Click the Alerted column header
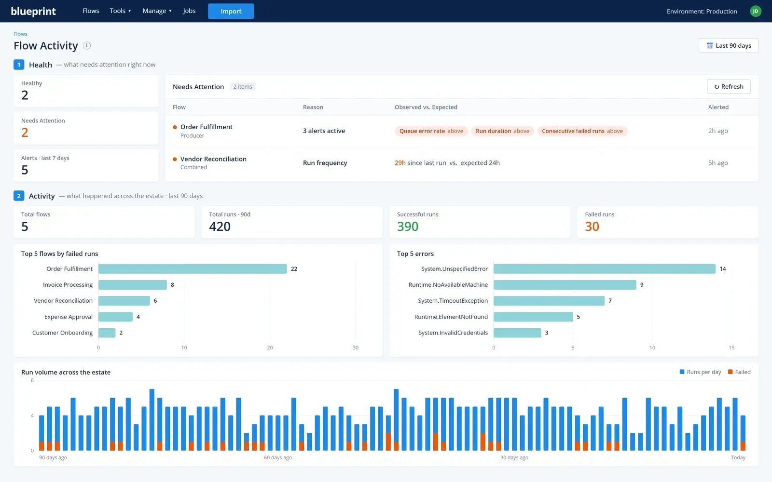772x482 pixels. click(718, 107)
